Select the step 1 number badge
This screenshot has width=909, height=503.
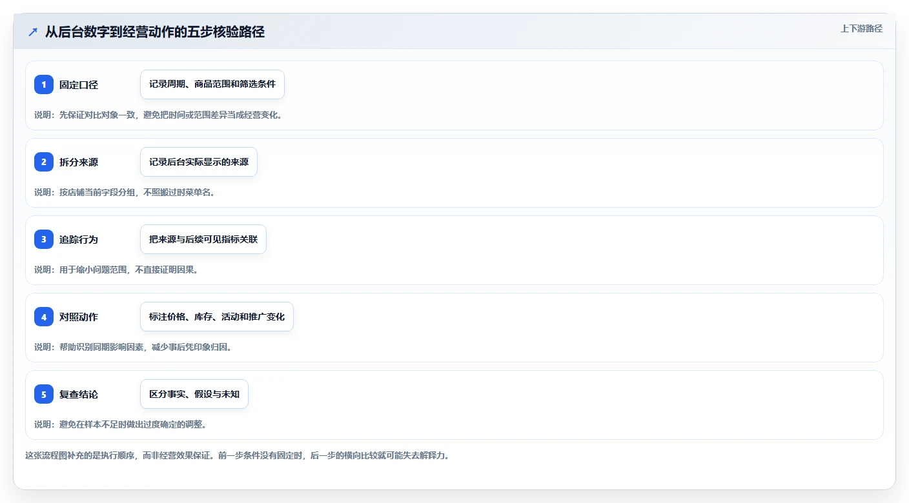44,84
